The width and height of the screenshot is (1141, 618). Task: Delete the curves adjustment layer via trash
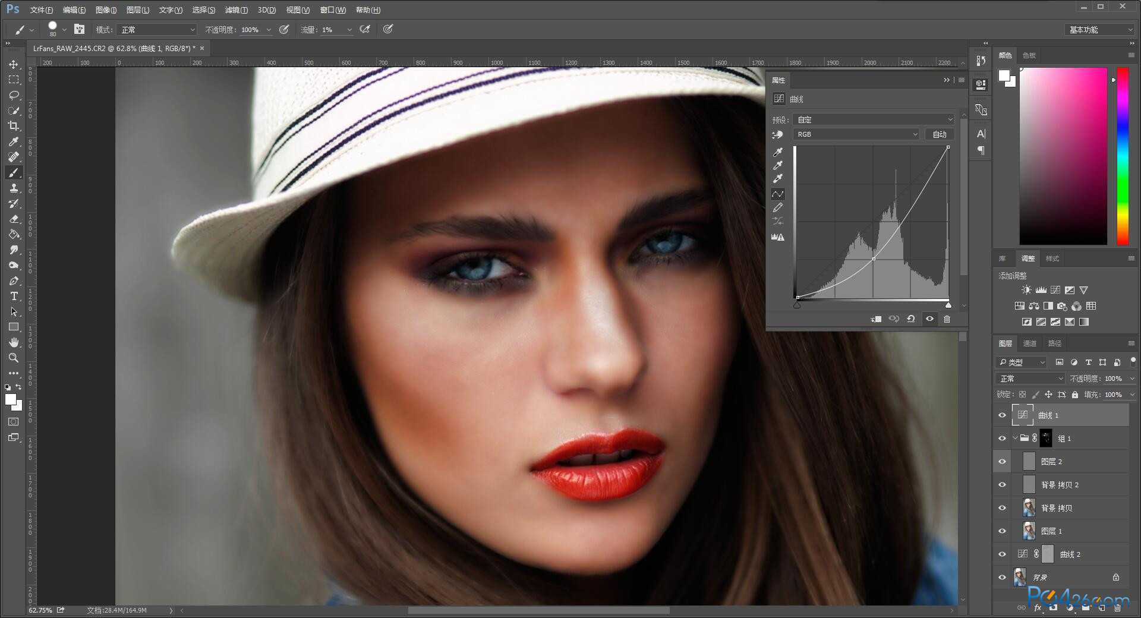tap(947, 319)
